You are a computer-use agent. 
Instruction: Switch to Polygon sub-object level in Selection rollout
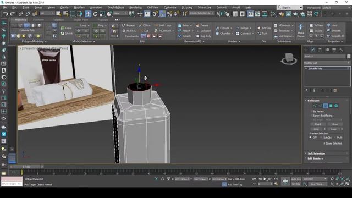coord(331,106)
